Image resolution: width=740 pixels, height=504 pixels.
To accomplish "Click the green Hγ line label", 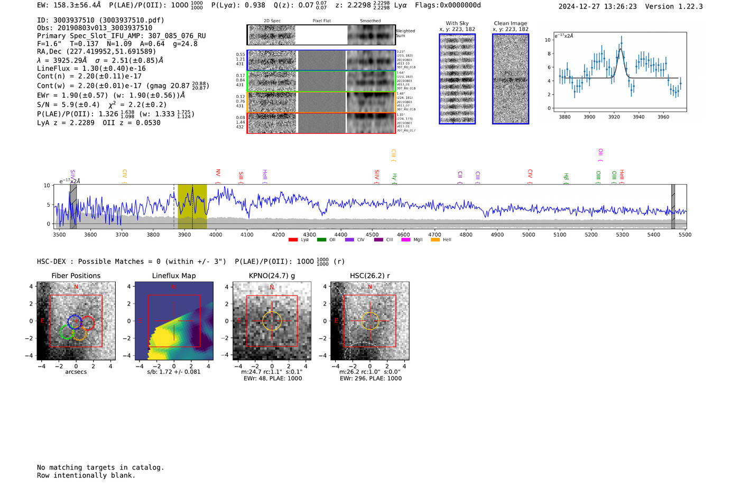I will point(394,178).
